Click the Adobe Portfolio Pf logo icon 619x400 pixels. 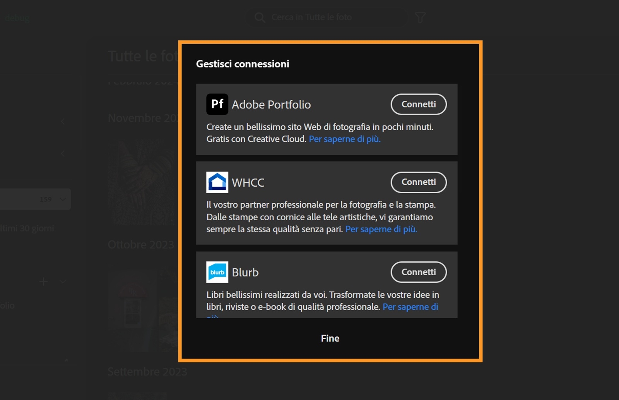(x=217, y=104)
